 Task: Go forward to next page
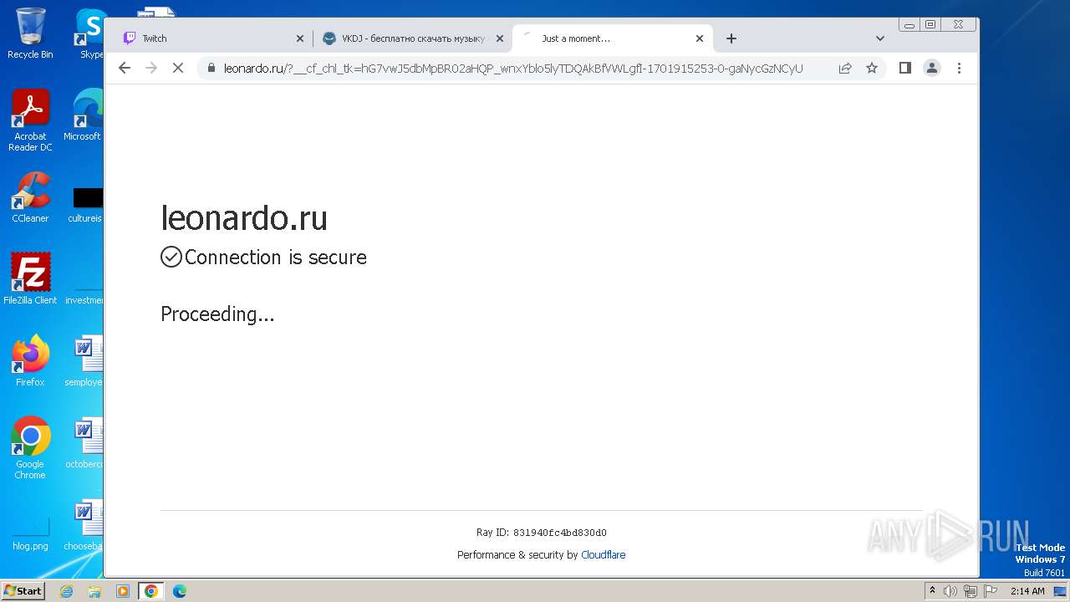tap(151, 68)
